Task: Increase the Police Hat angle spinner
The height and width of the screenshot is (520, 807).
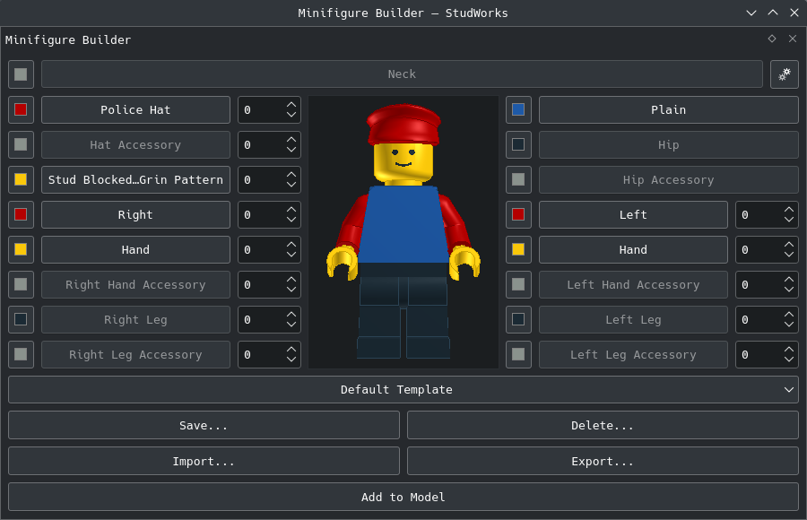Action: (291, 105)
